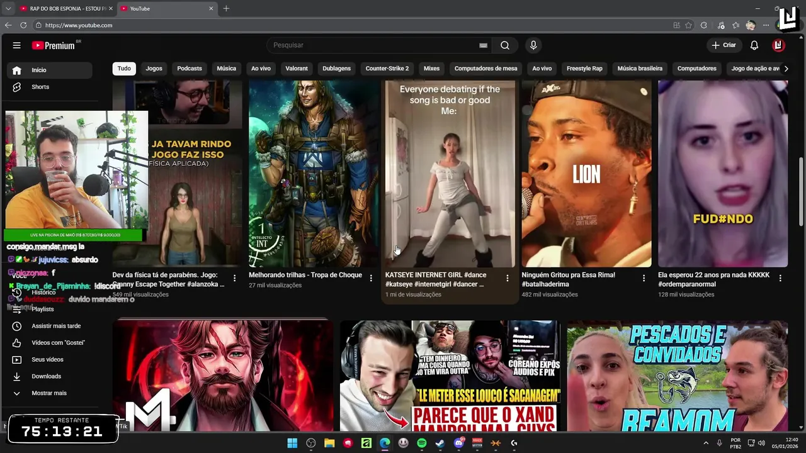Open the on-screen keyboard icon in search box
806x453 pixels.
483,45
